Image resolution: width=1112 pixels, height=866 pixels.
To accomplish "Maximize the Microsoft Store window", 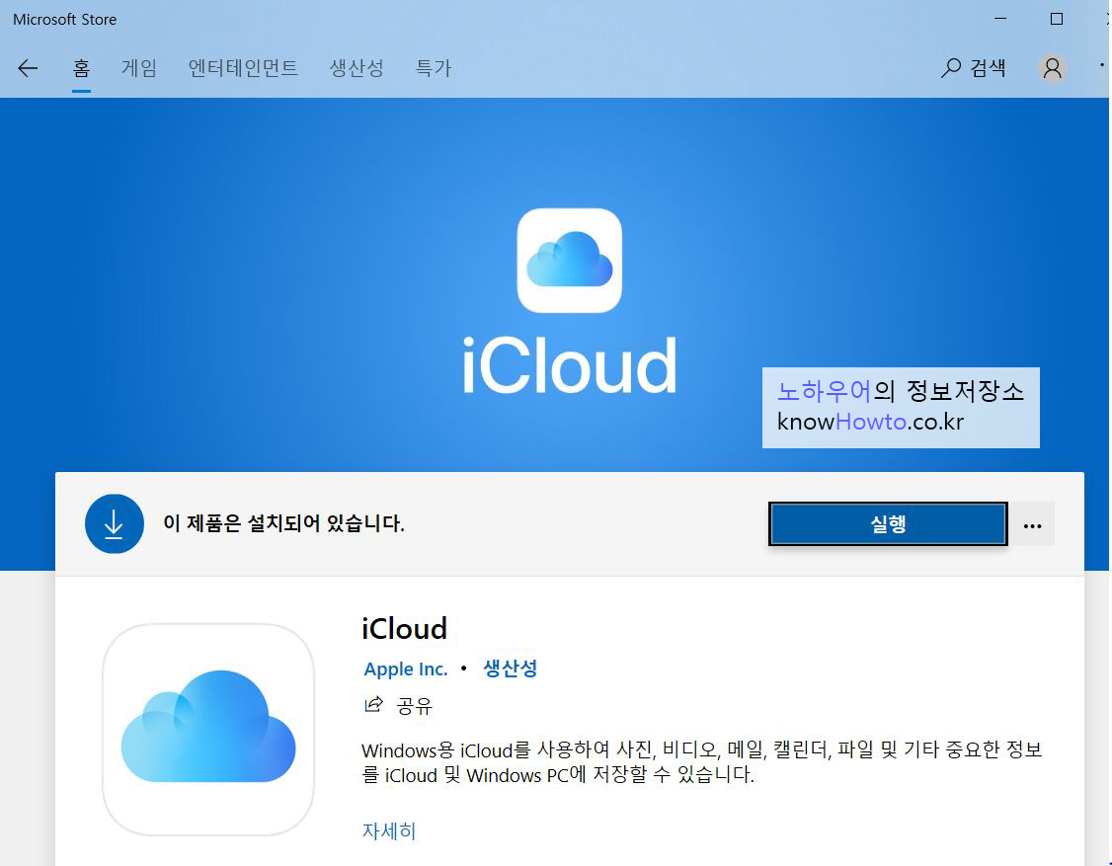I will pos(1057,19).
